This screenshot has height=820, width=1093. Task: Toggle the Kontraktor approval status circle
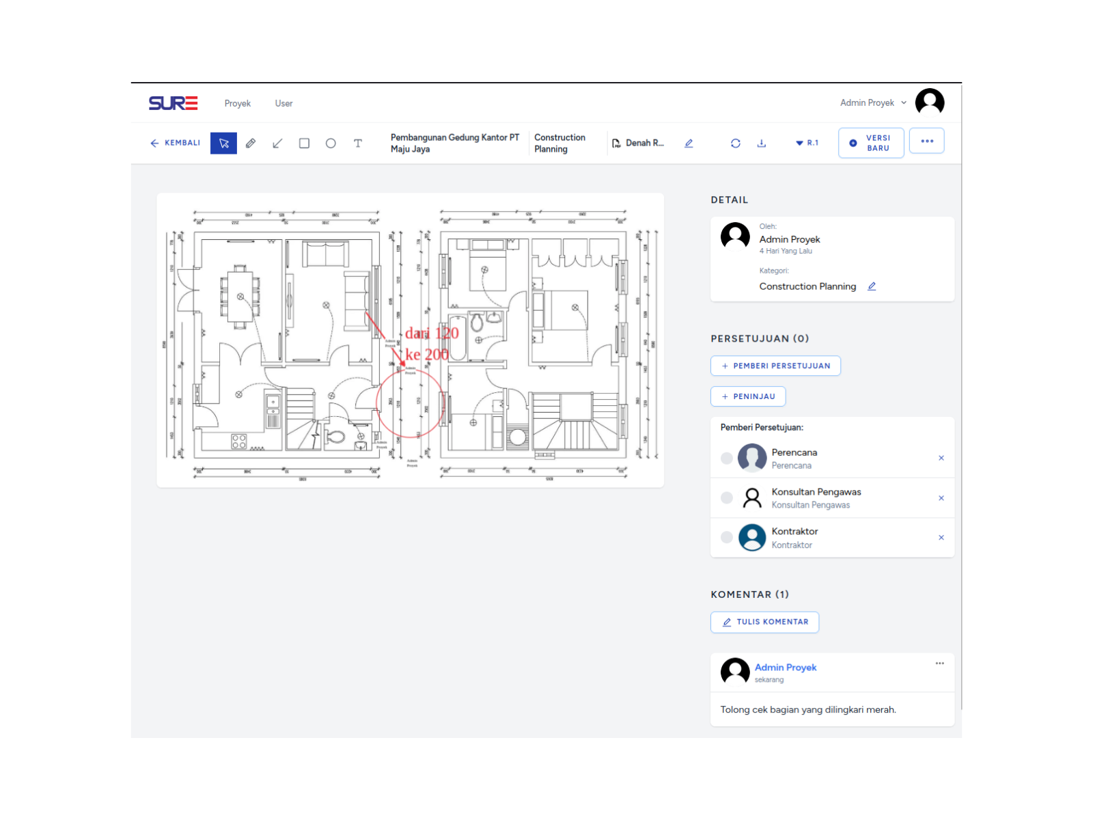tap(727, 538)
